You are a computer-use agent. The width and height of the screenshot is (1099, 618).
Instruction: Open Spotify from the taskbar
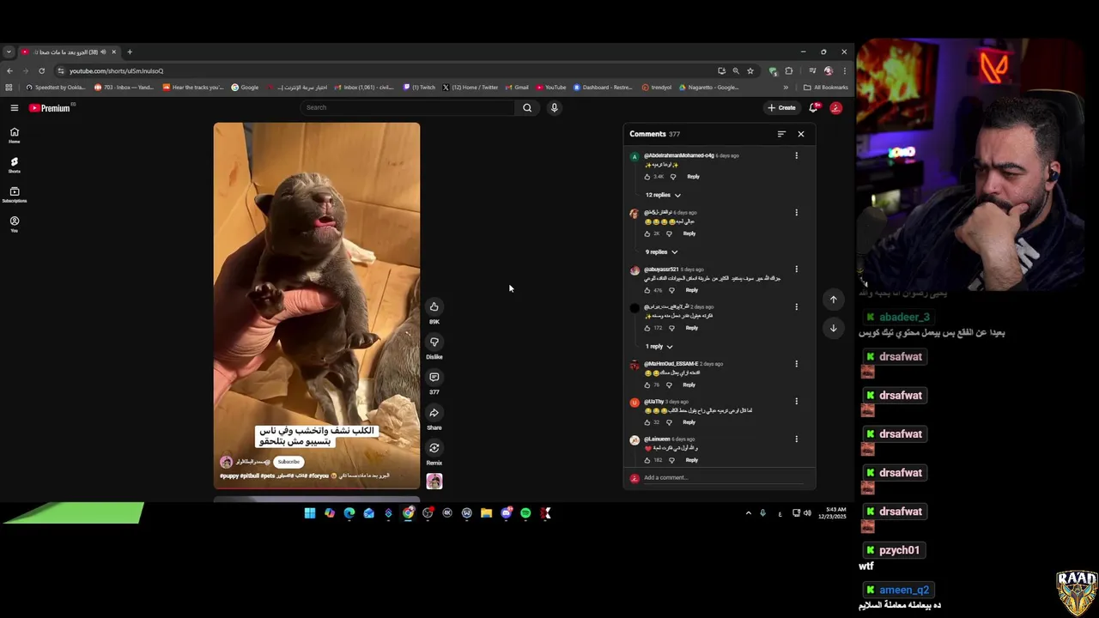coord(525,513)
